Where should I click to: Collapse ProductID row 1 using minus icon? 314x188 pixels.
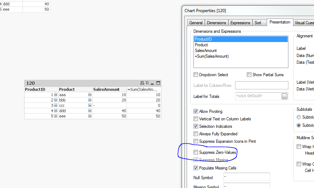(55, 95)
